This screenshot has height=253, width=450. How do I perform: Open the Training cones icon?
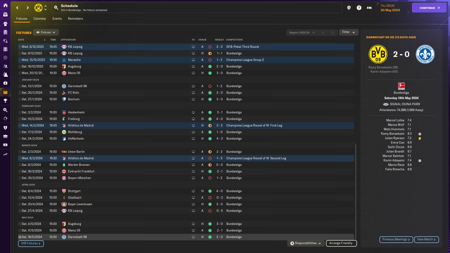[5, 74]
